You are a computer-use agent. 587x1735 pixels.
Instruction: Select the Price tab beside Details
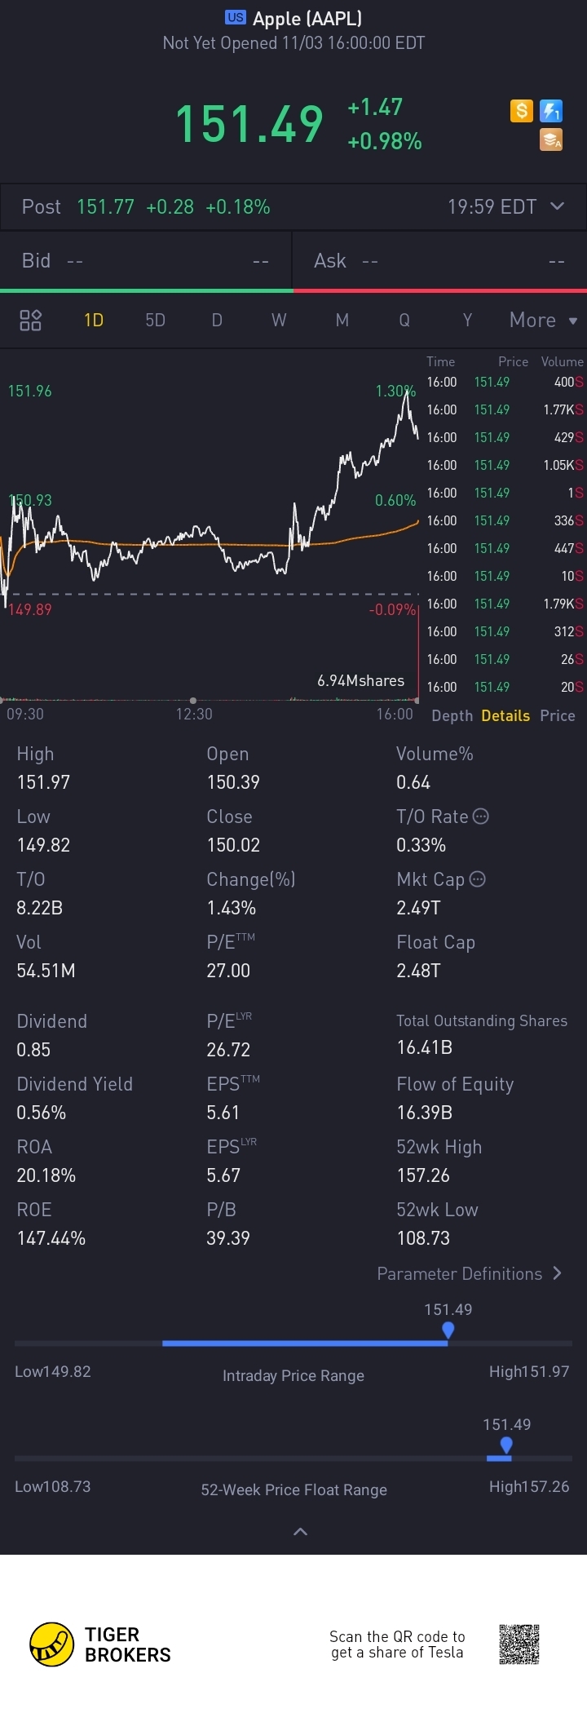pos(558,715)
